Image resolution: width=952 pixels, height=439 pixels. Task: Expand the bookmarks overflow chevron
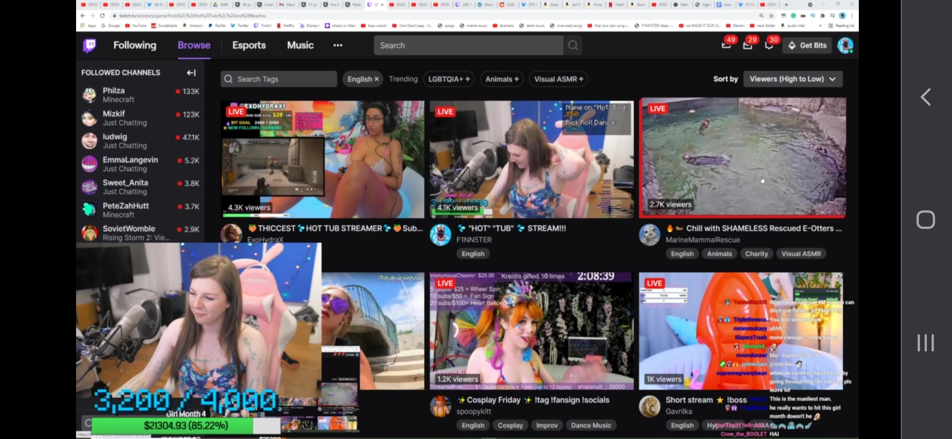point(820,25)
